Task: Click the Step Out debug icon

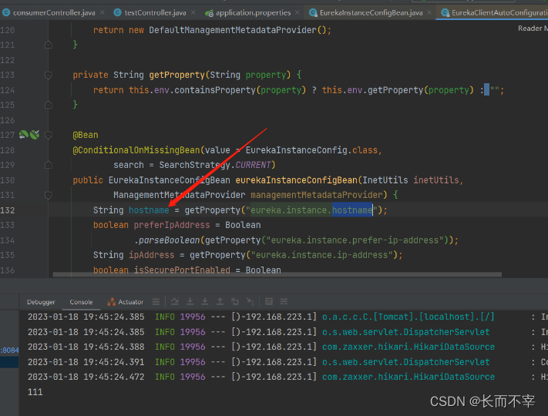Action: point(220,301)
